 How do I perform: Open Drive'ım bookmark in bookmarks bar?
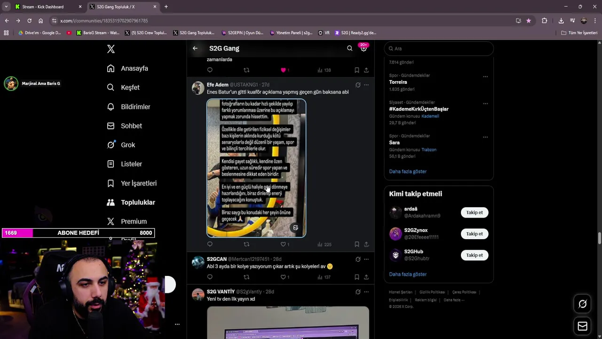[x=40, y=33]
